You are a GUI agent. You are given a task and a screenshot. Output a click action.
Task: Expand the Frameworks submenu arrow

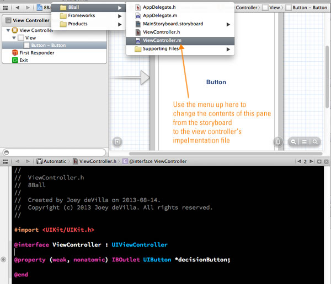coord(120,16)
